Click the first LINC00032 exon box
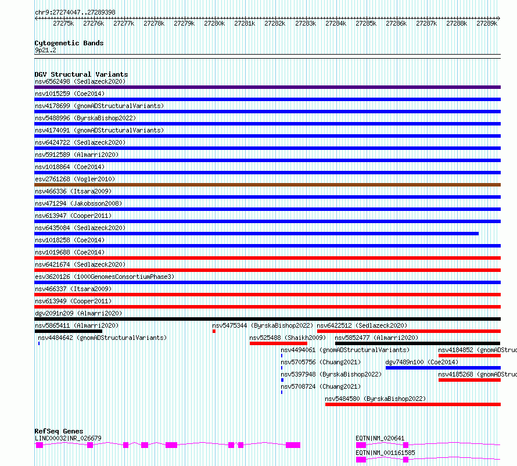The image size is (517, 466). pos(40,445)
